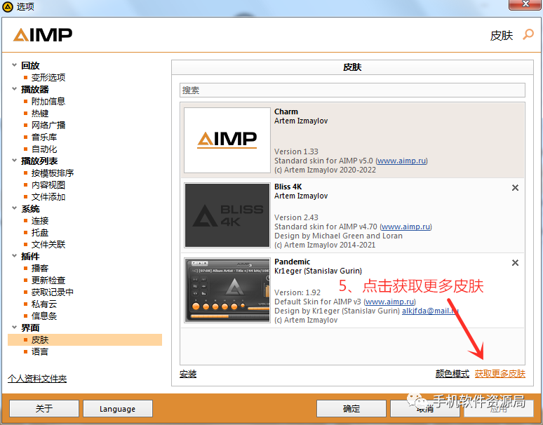Collapse the 回放 tree section
This screenshot has width=543, height=425.
pyautogui.click(x=14, y=65)
